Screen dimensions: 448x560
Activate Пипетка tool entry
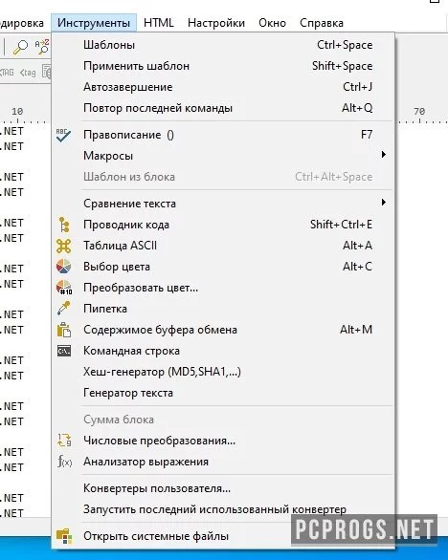[224, 309]
